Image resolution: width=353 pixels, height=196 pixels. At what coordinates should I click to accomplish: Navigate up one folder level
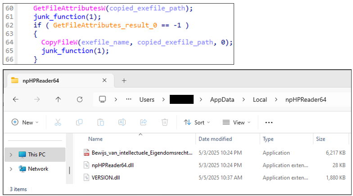click(58, 99)
